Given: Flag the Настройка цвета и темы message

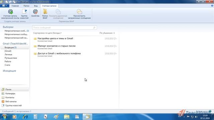Looking at the screenshot, I should click(x=116, y=39).
